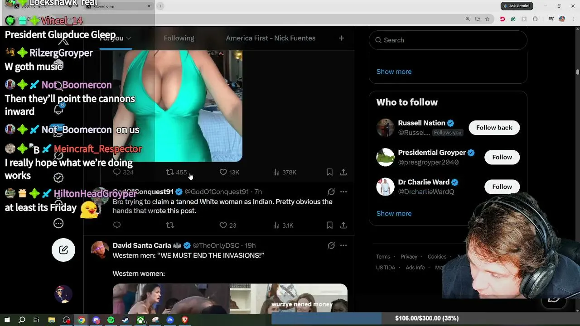Repost the post with 455 reposts
This screenshot has height=326, width=580.
pyautogui.click(x=176, y=173)
